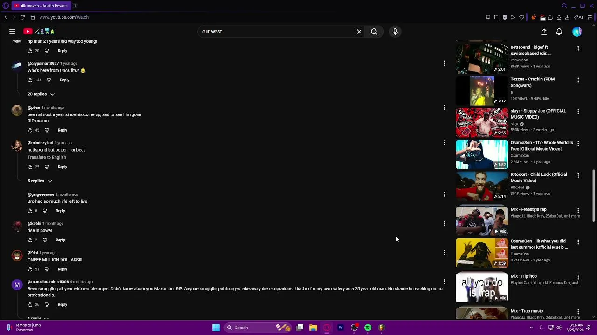This screenshot has height=335, width=597.
Task: Add page to bookmarks with heart icon
Action: tap(521, 17)
